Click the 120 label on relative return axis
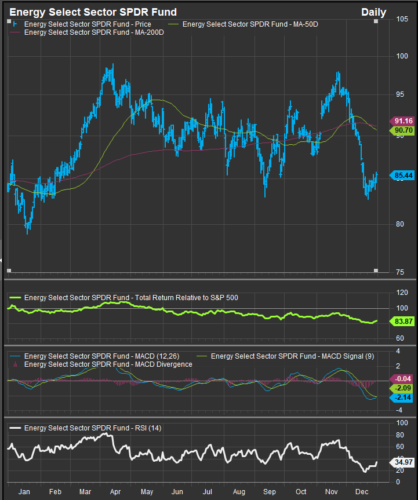This screenshot has height=500, width=418. (x=402, y=293)
